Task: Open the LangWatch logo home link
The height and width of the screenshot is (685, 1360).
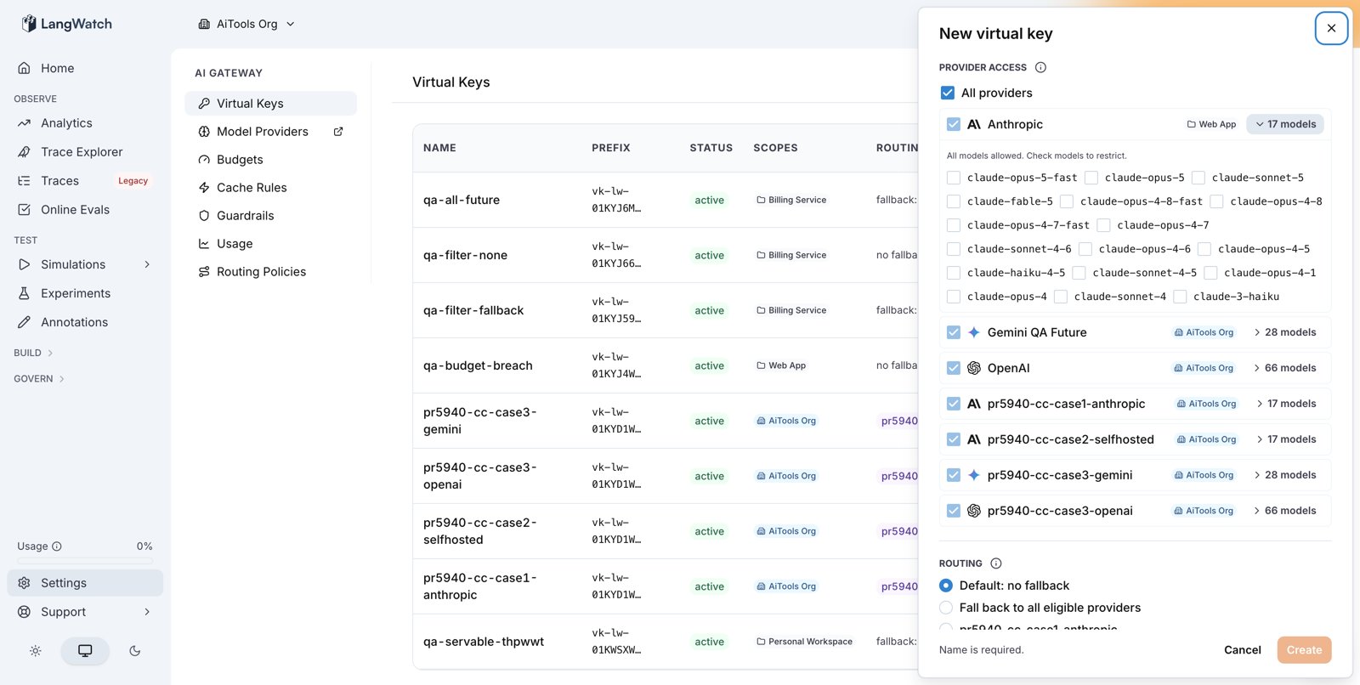Action: pyautogui.click(x=67, y=24)
